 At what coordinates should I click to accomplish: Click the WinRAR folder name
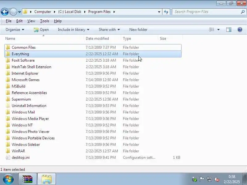(19, 151)
